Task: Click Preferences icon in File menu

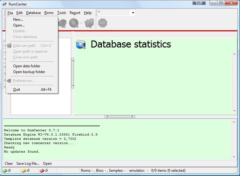Action: (x=9, y=81)
